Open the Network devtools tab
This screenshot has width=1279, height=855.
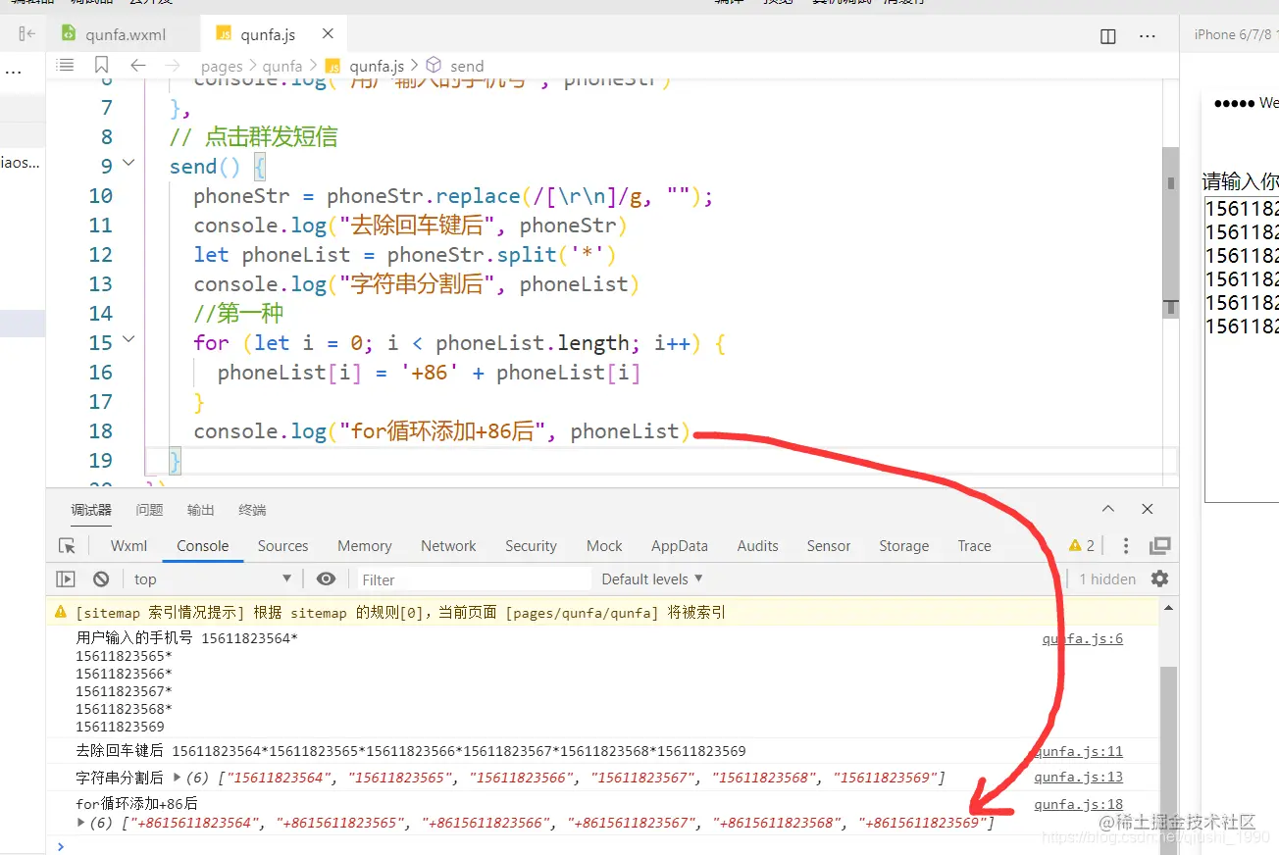pyautogui.click(x=448, y=546)
